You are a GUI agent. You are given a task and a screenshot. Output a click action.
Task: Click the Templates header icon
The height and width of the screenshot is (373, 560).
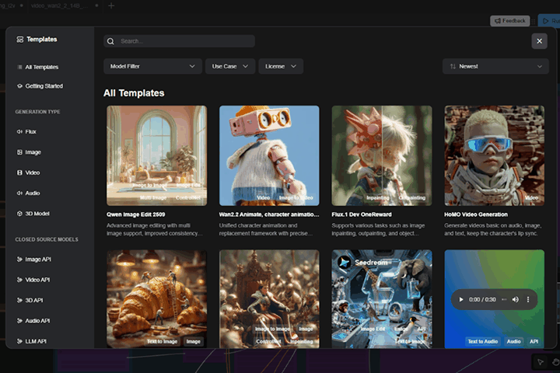(20, 40)
